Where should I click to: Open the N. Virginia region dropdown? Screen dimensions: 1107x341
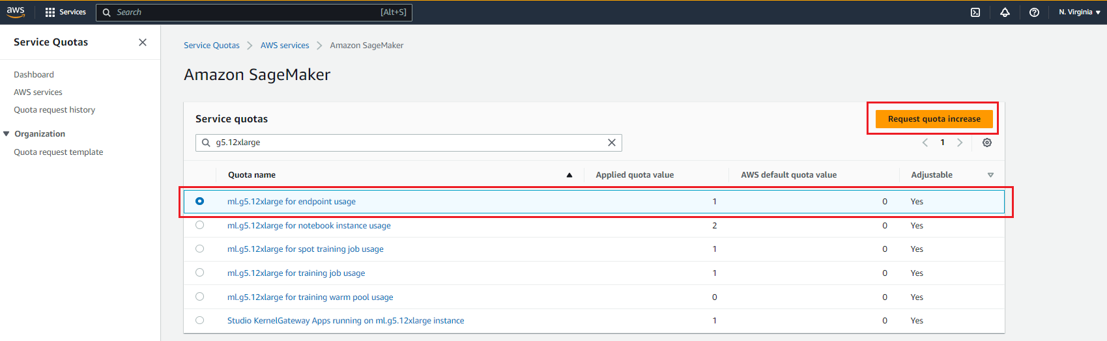point(1079,12)
